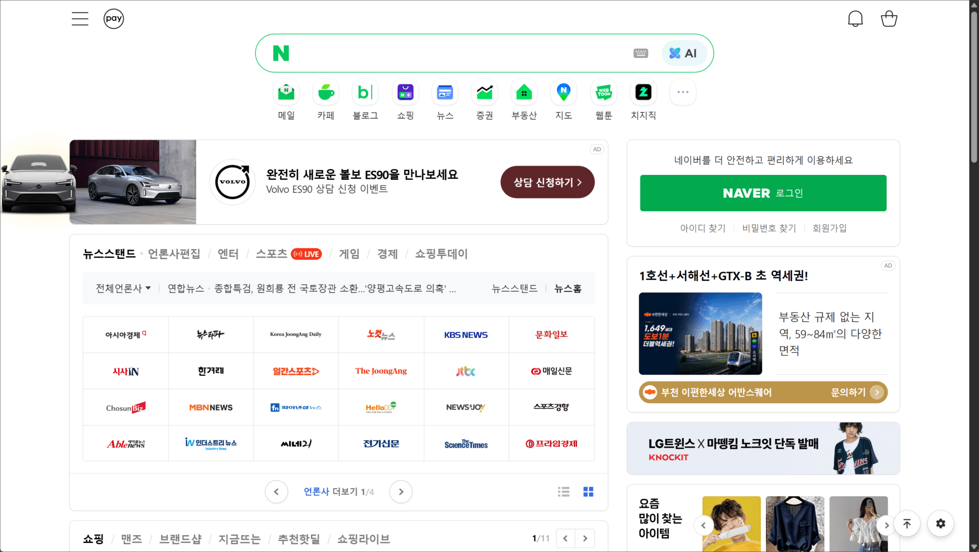Click the AI search button
The width and height of the screenshot is (979, 552).
(683, 53)
